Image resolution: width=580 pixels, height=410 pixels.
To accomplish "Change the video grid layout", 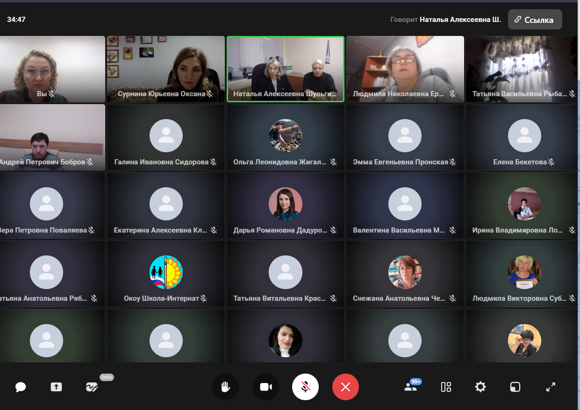I will pyautogui.click(x=446, y=387).
